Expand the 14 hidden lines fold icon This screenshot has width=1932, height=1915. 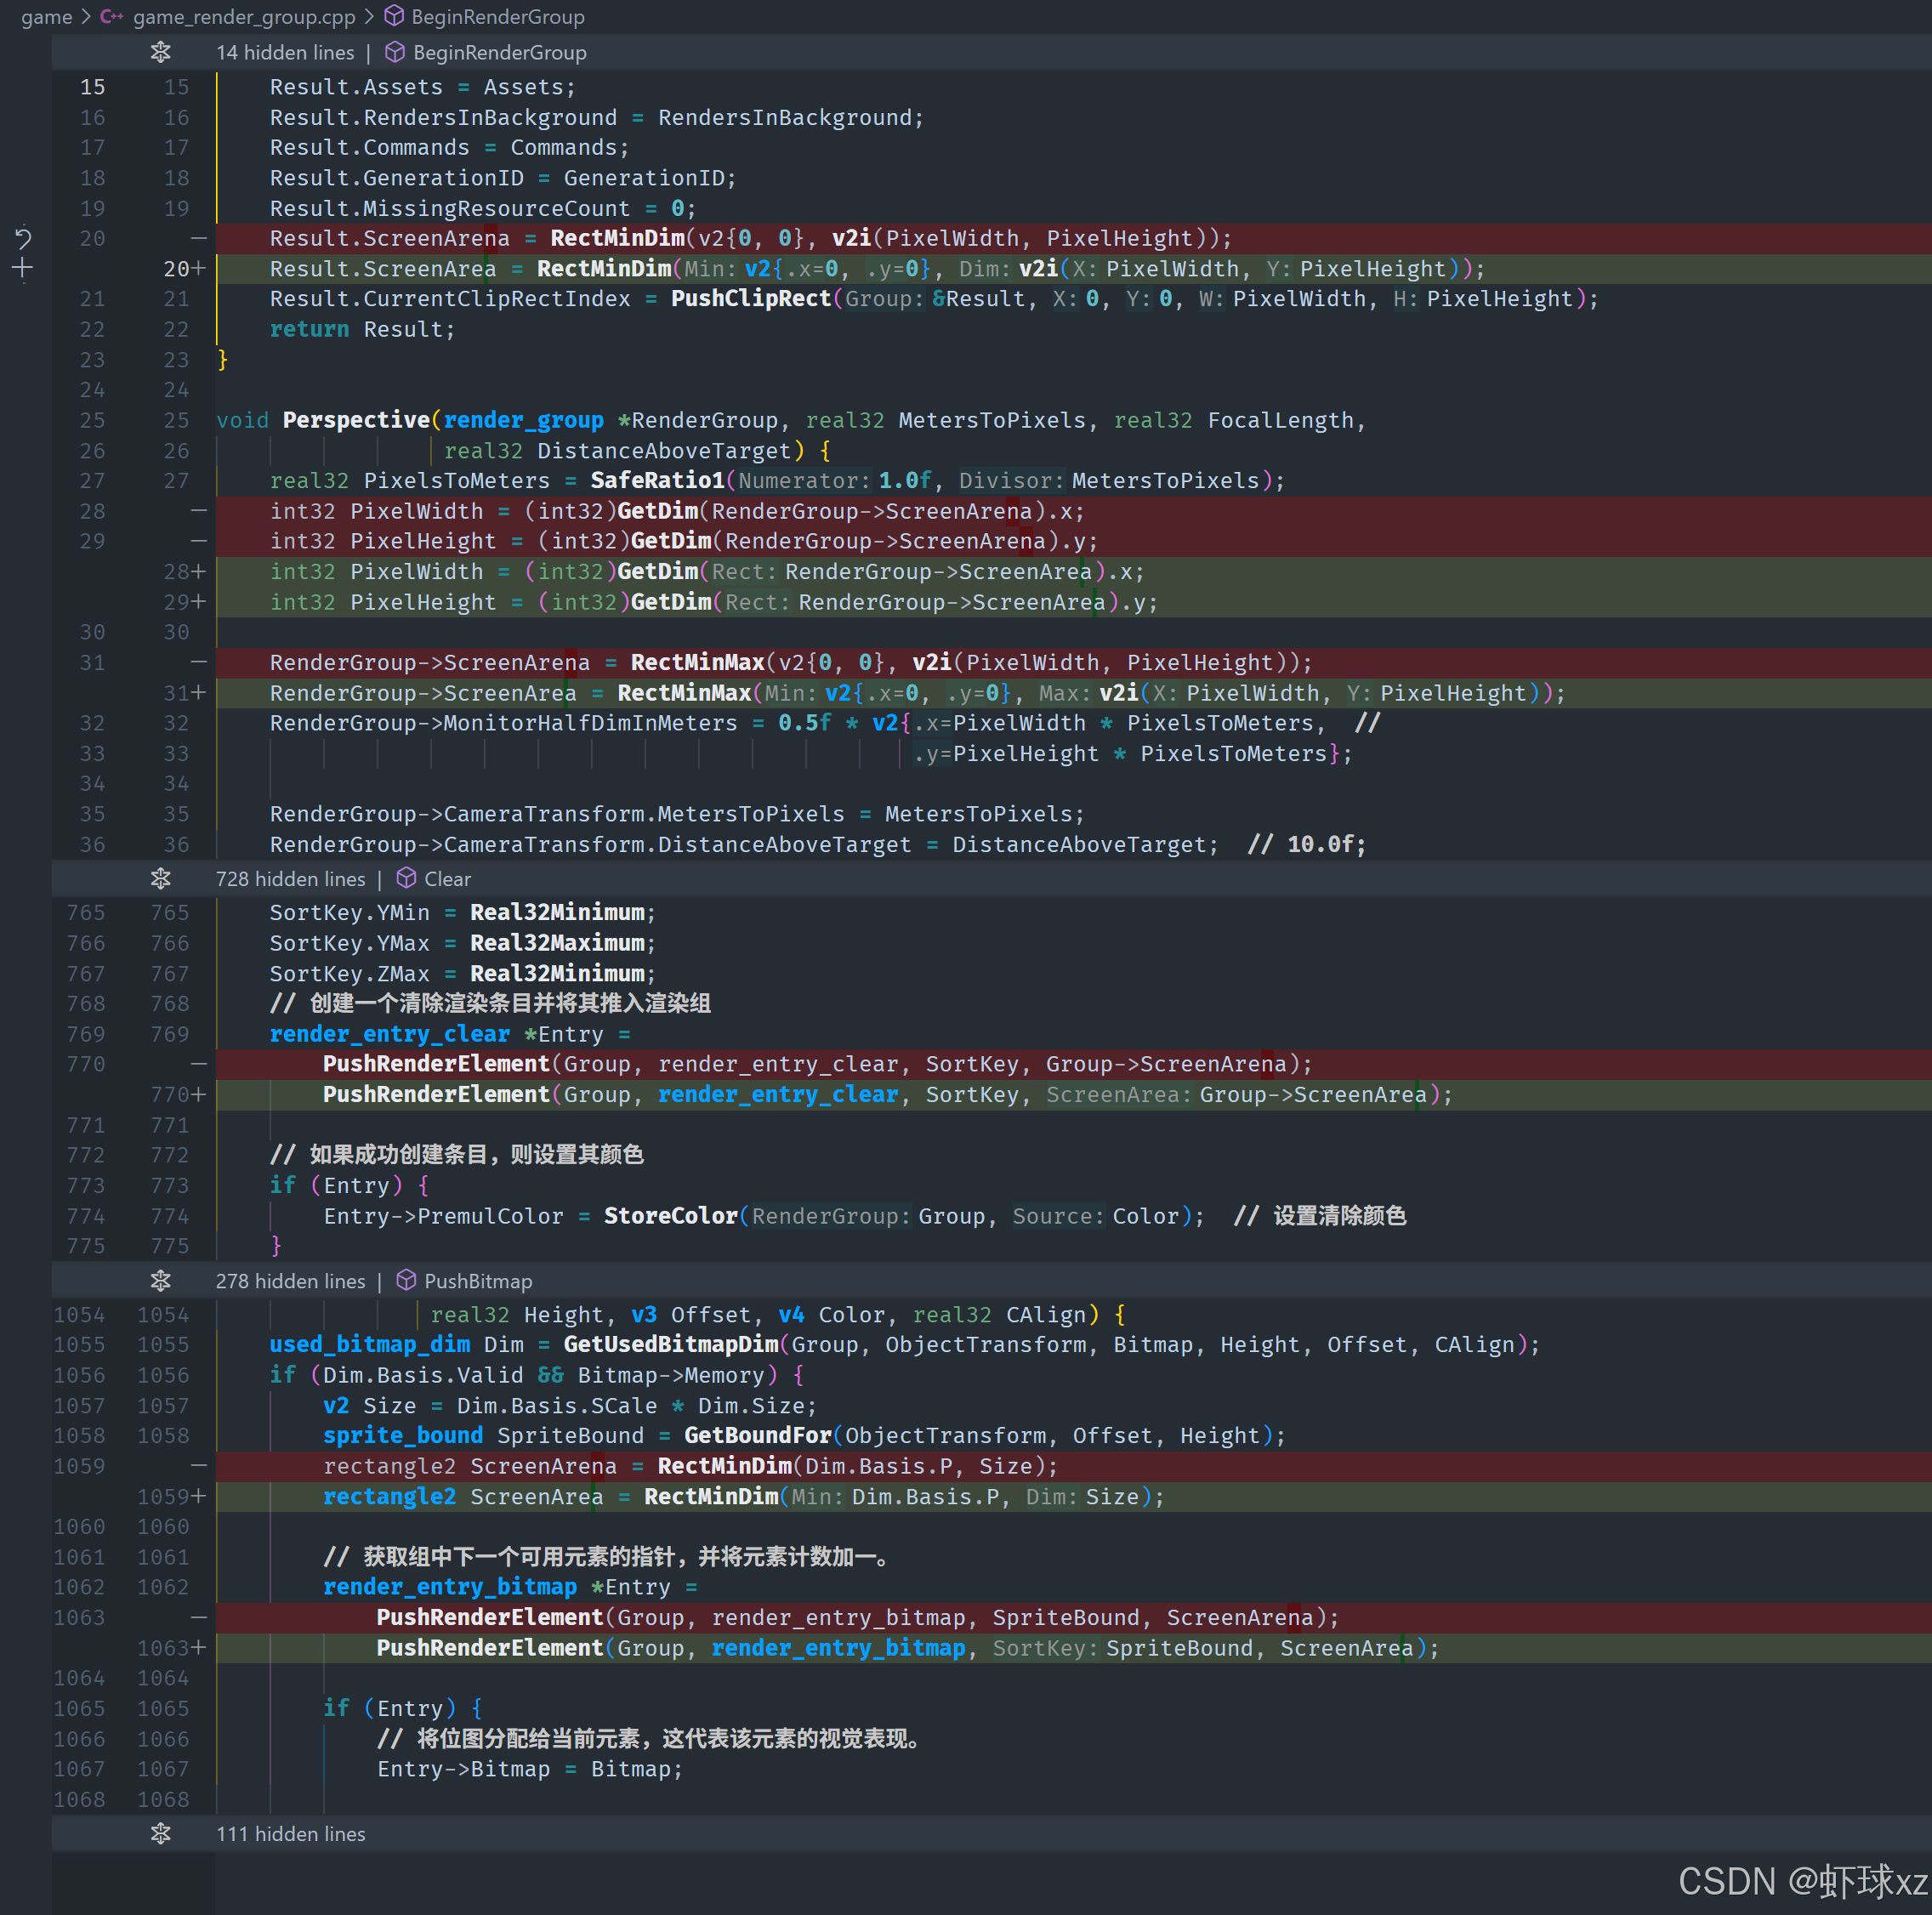(160, 52)
